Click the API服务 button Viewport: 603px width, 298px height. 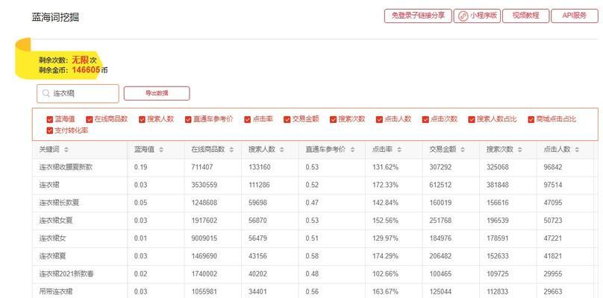pyautogui.click(x=575, y=16)
